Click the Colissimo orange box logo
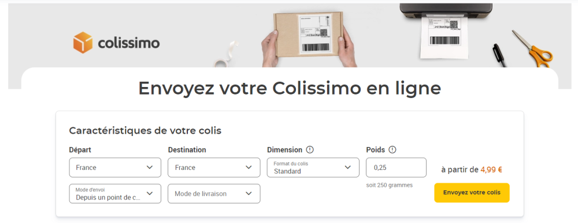Image resolution: width=578 pixels, height=223 pixels. pyautogui.click(x=83, y=43)
